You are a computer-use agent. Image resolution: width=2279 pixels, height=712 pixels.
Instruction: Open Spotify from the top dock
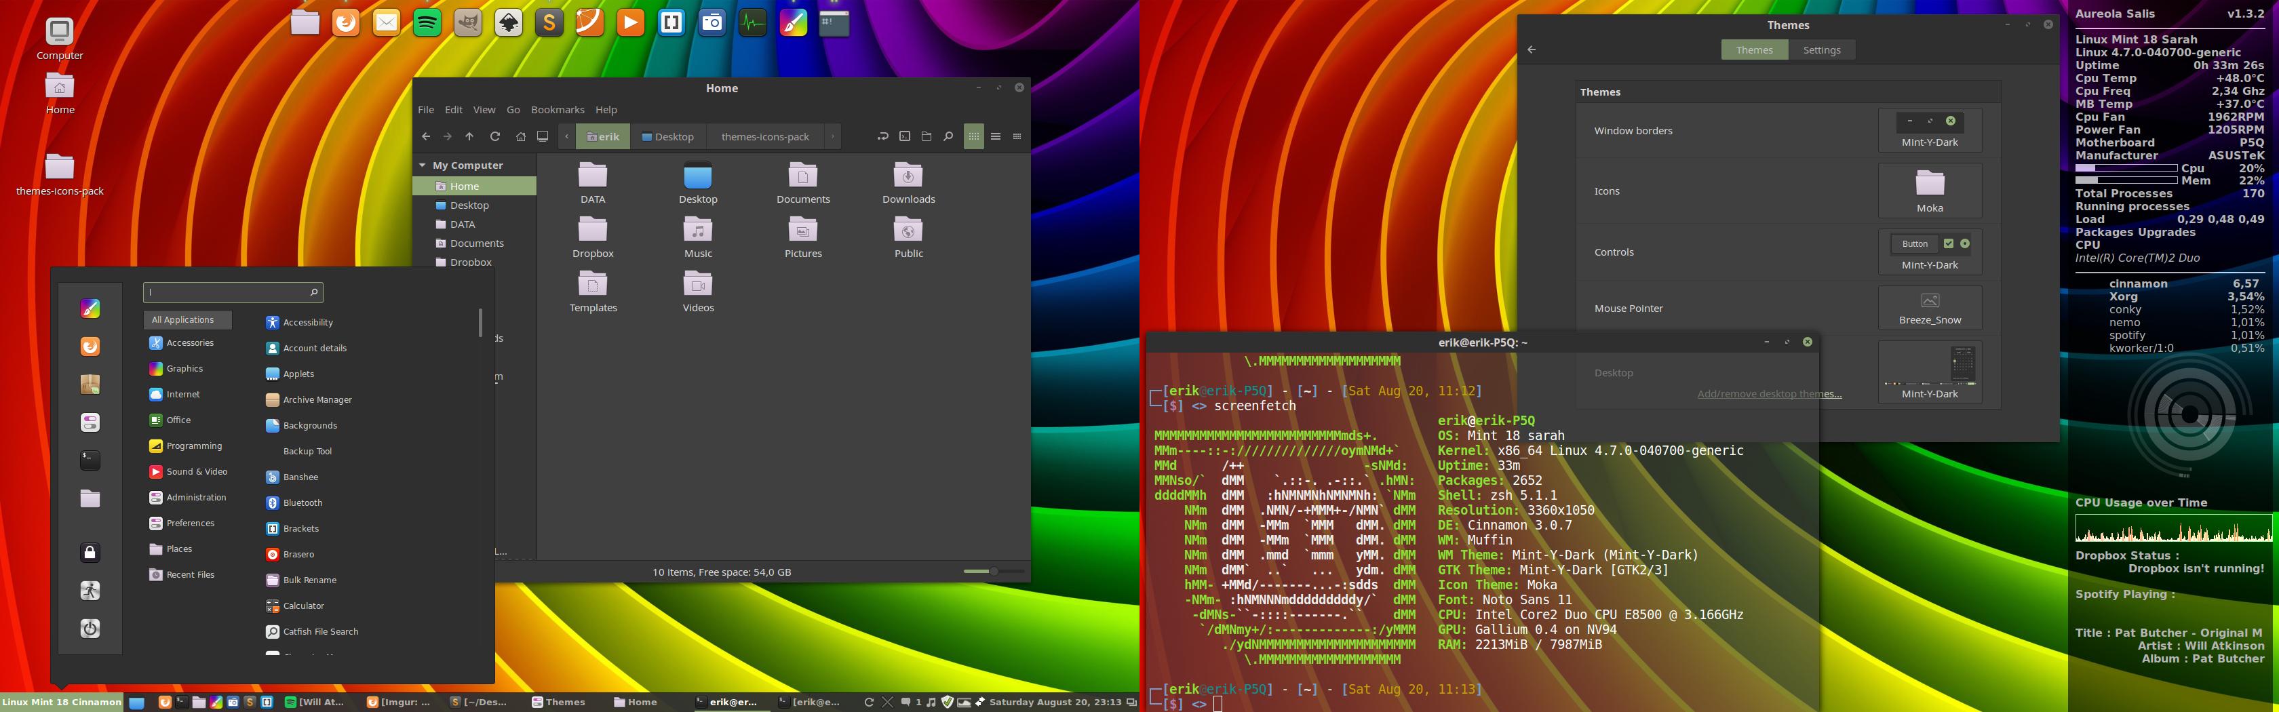(427, 23)
